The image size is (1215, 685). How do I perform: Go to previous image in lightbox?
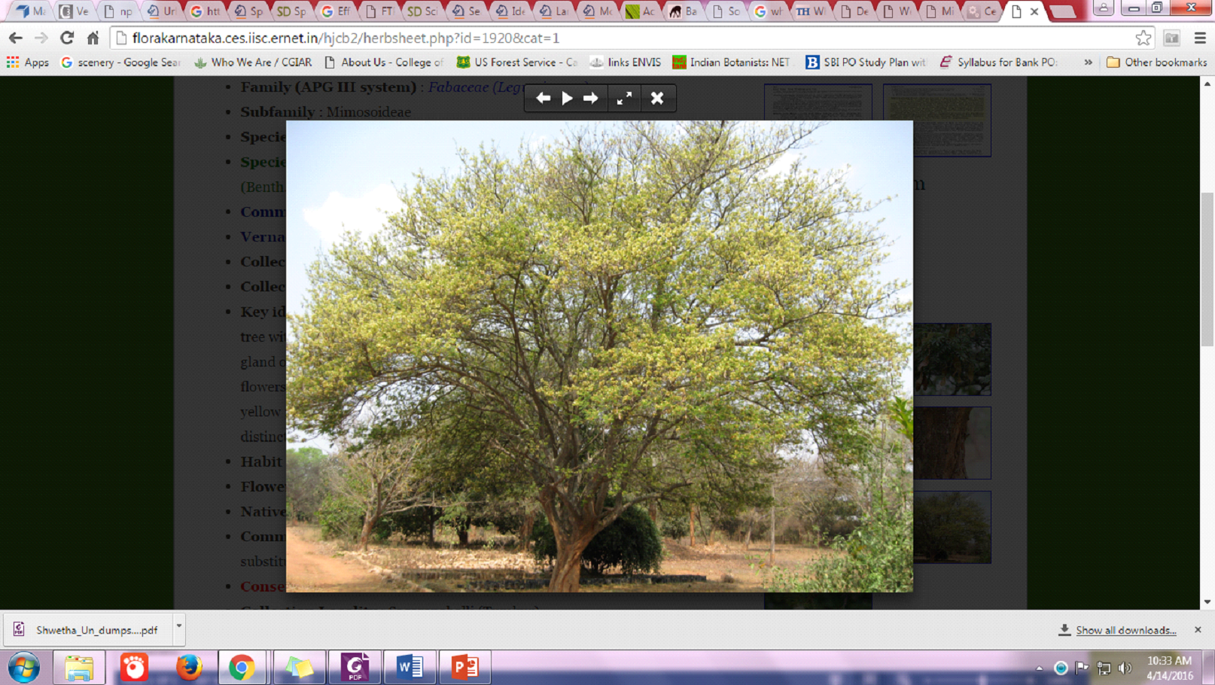click(543, 98)
